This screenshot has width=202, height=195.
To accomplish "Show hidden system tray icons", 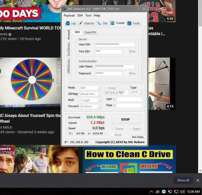I will [x=151, y=192].
